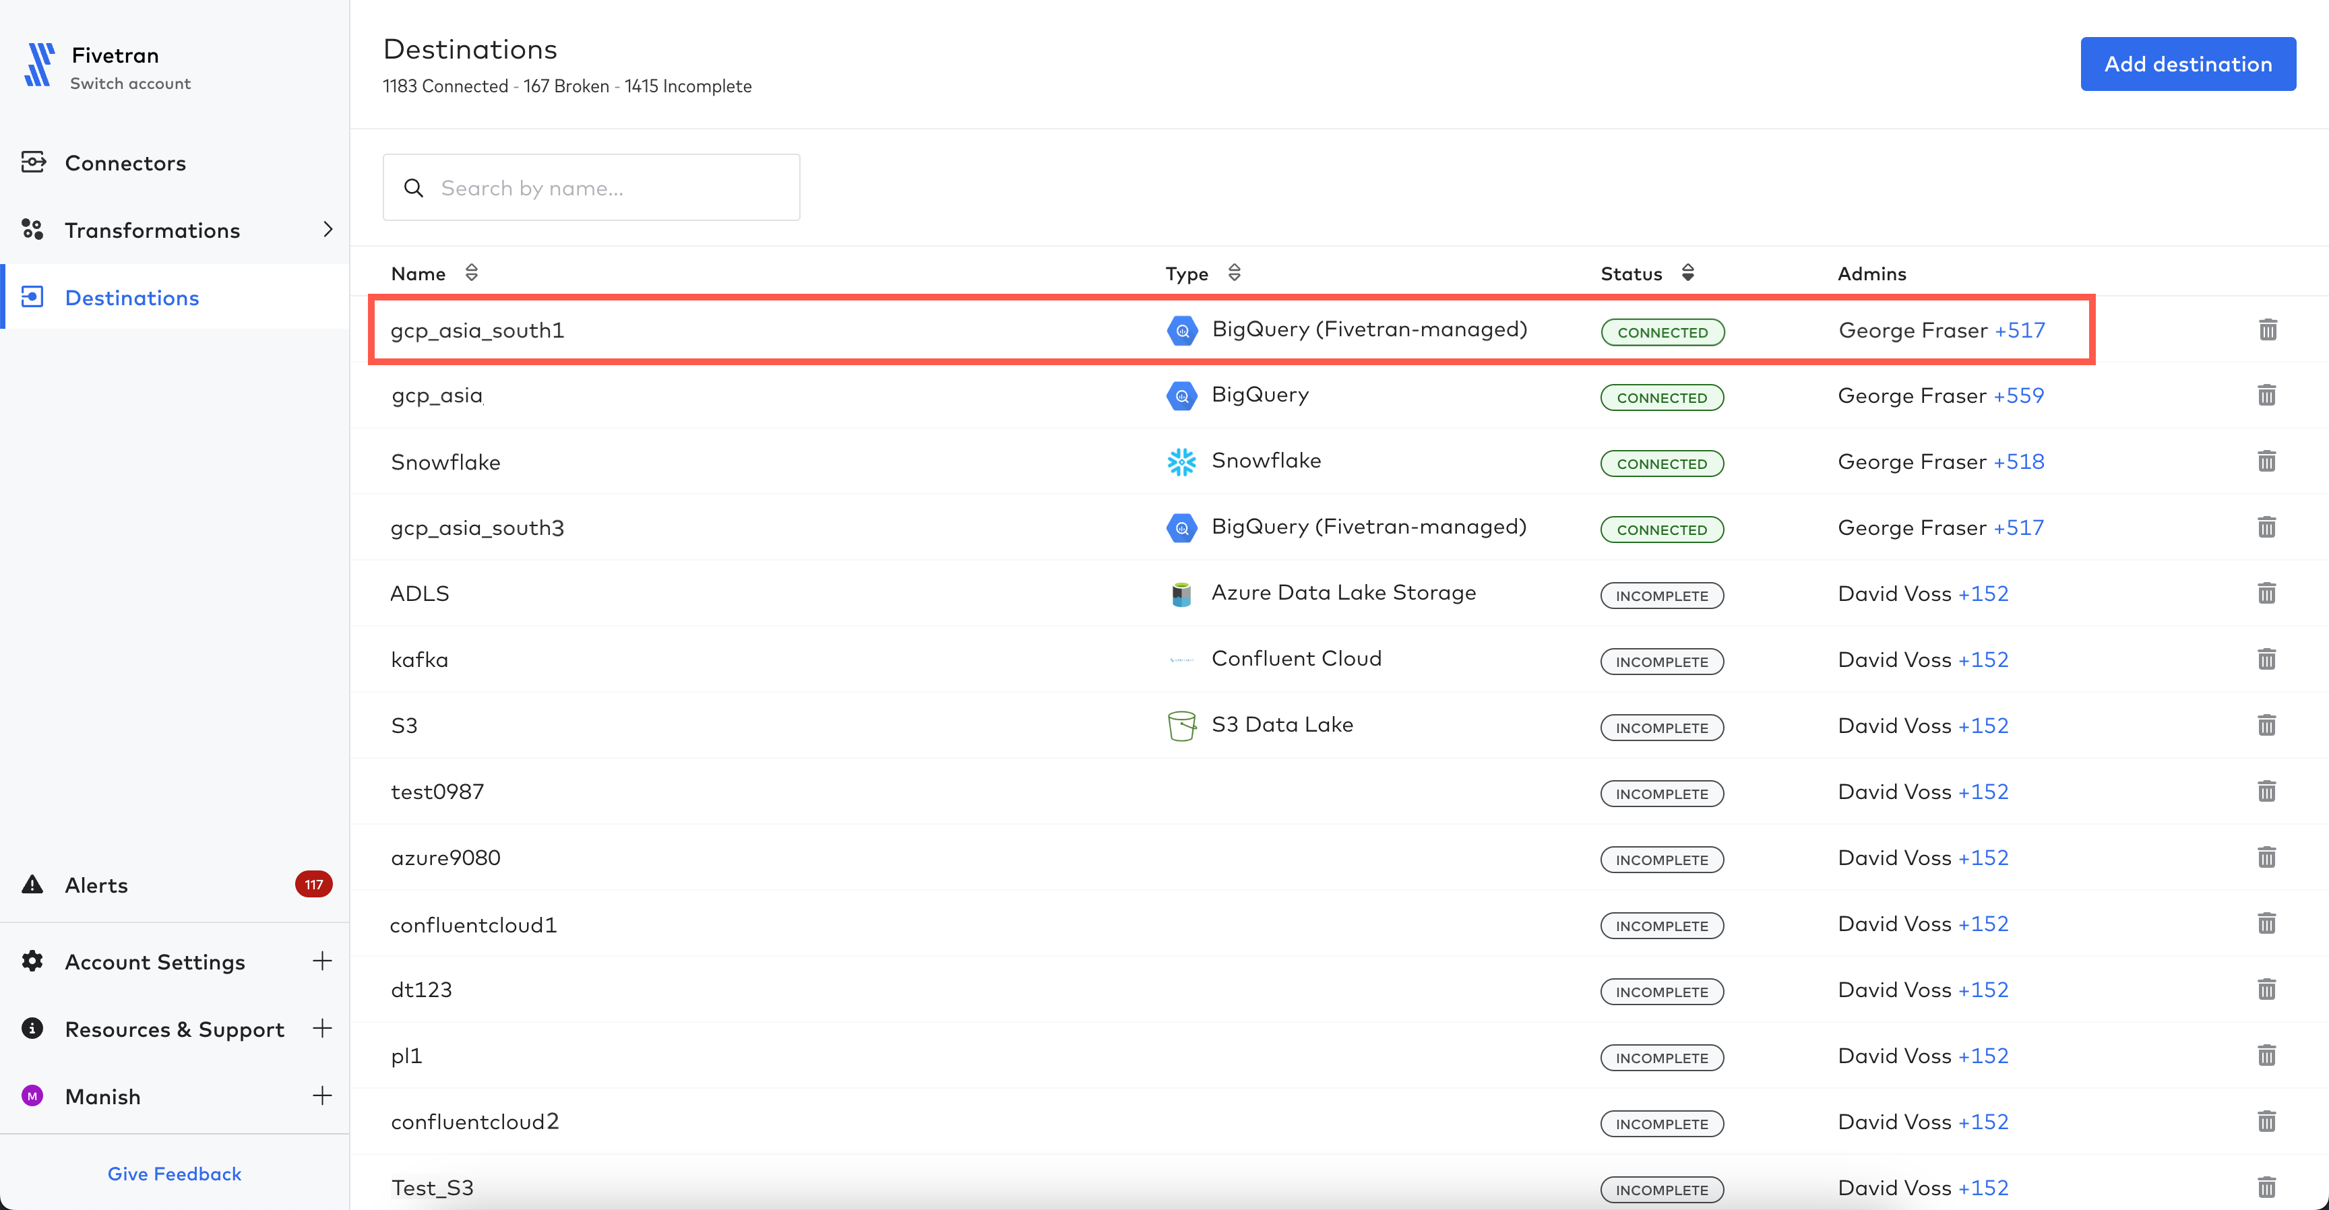Click the Account Settings gear icon
The image size is (2329, 1210).
tap(32, 961)
